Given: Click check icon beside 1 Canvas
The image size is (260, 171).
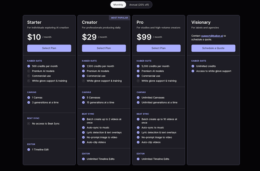Looking at the screenshot, I should [29, 97].
